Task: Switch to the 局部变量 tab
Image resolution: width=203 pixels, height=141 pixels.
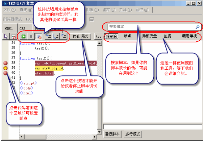Action: point(149,36)
